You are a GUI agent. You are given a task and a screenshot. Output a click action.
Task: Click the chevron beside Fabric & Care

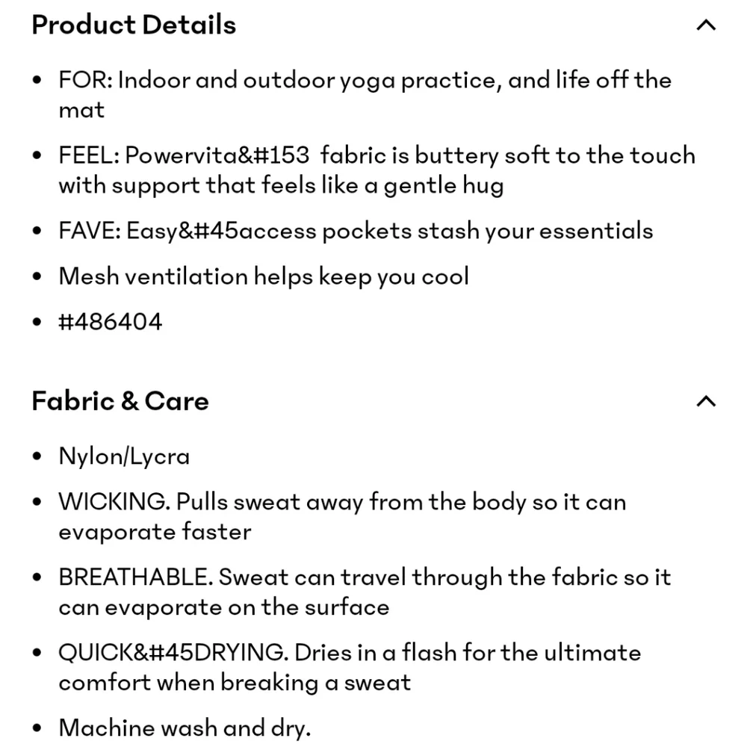point(706,401)
